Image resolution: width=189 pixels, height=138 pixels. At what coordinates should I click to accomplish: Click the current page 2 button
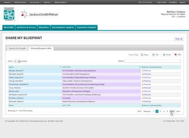pyautogui.click(x=157, y=111)
